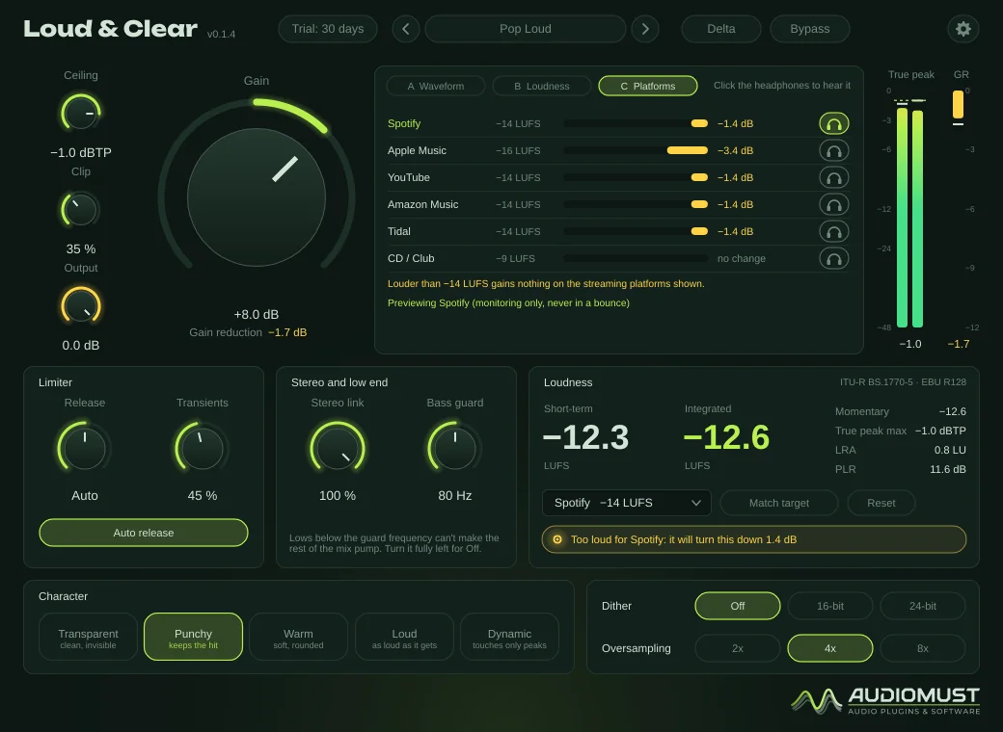Click the Trial: 30 days button
The image size is (1003, 732).
pyautogui.click(x=328, y=29)
